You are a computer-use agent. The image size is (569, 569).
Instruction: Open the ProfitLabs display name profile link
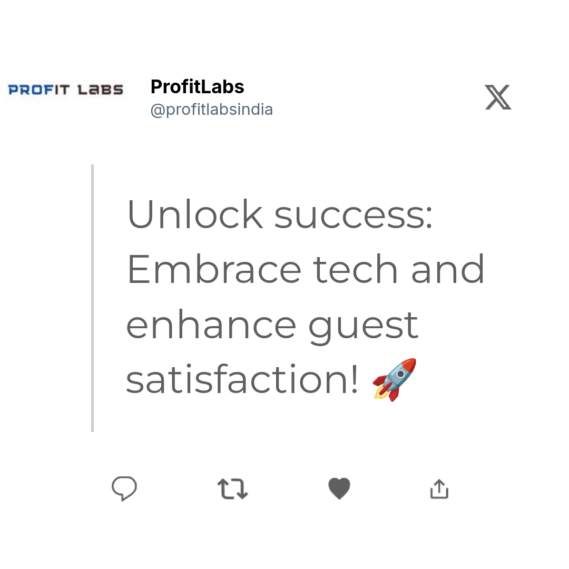pyautogui.click(x=198, y=87)
